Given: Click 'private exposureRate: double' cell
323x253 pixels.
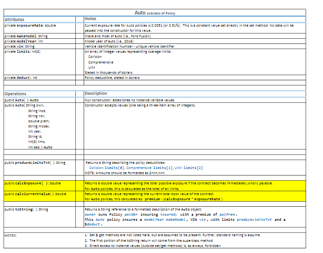Looking at the screenshot, I should pos(40,28).
